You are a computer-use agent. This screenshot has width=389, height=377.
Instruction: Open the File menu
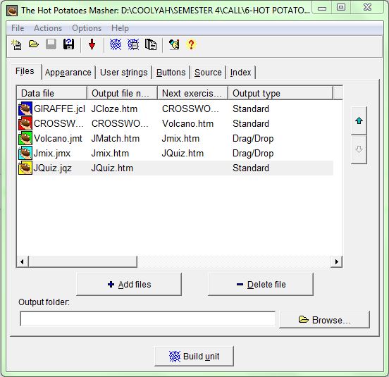pos(18,28)
